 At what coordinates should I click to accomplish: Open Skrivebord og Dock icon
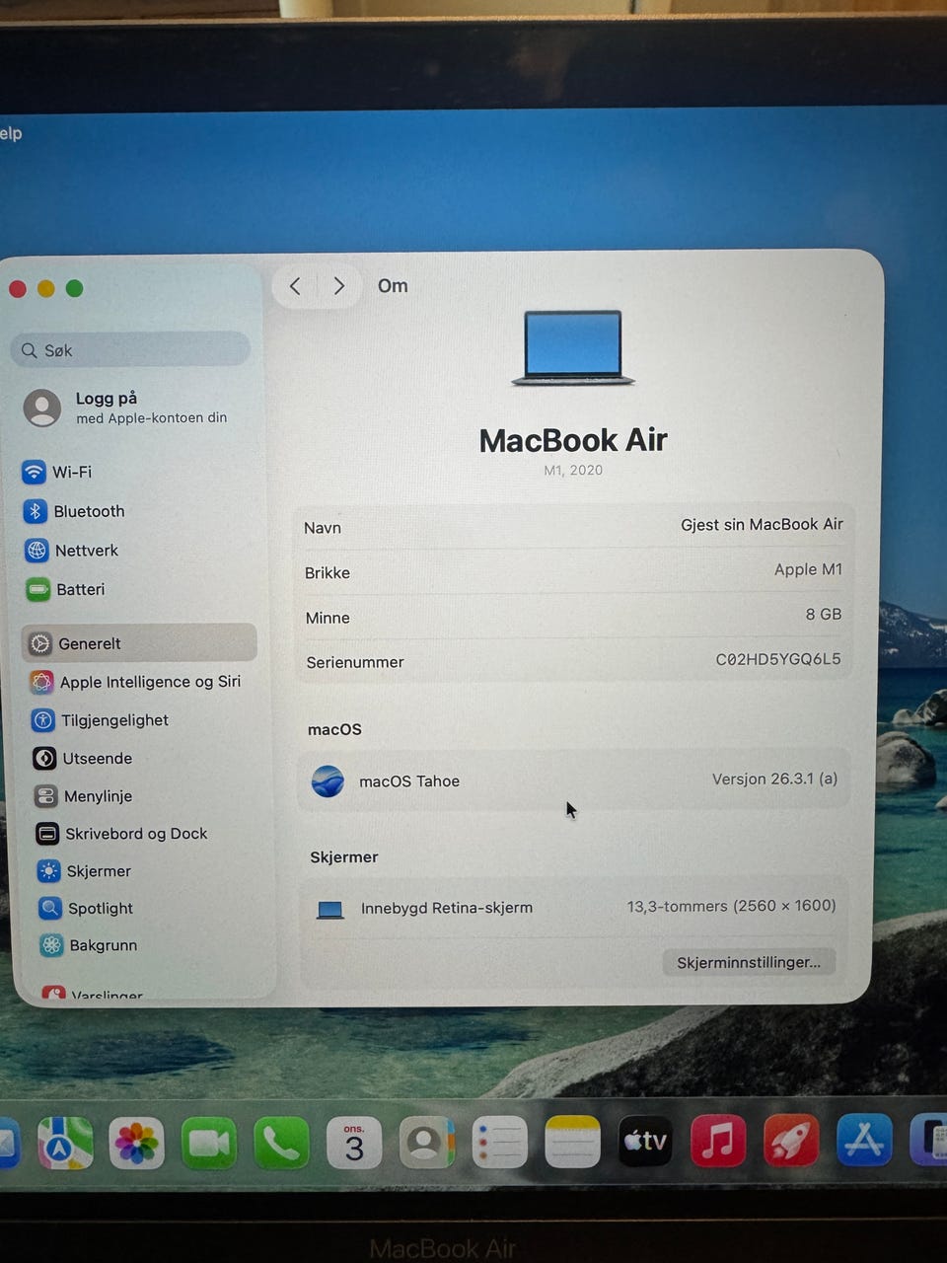click(47, 834)
